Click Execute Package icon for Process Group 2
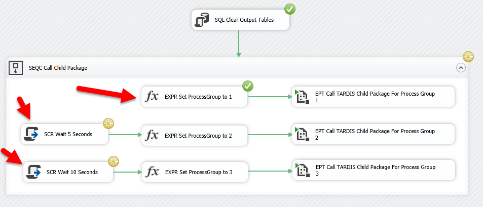 point(302,133)
